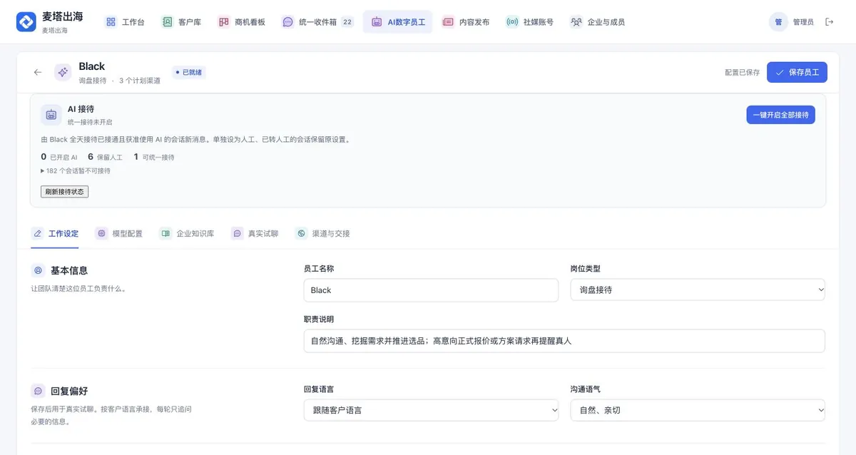The height and width of the screenshot is (455, 856).
Task: Click the 0 已开启 AI counter
Action: [x=58, y=157]
